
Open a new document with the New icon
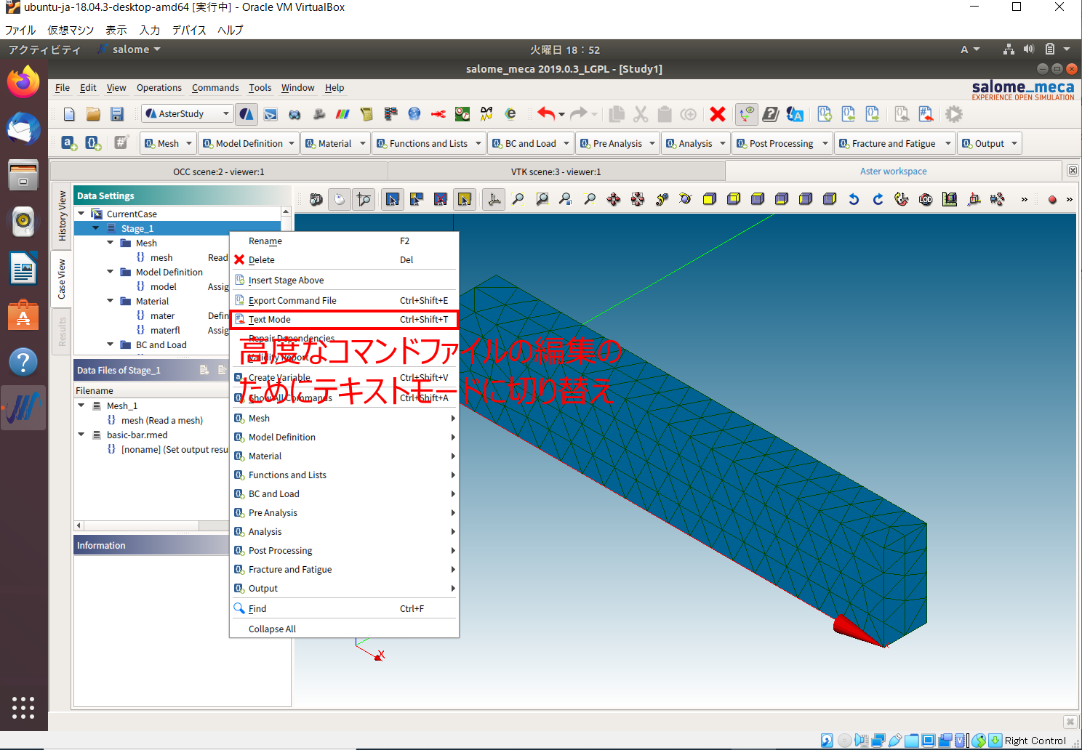click(68, 114)
